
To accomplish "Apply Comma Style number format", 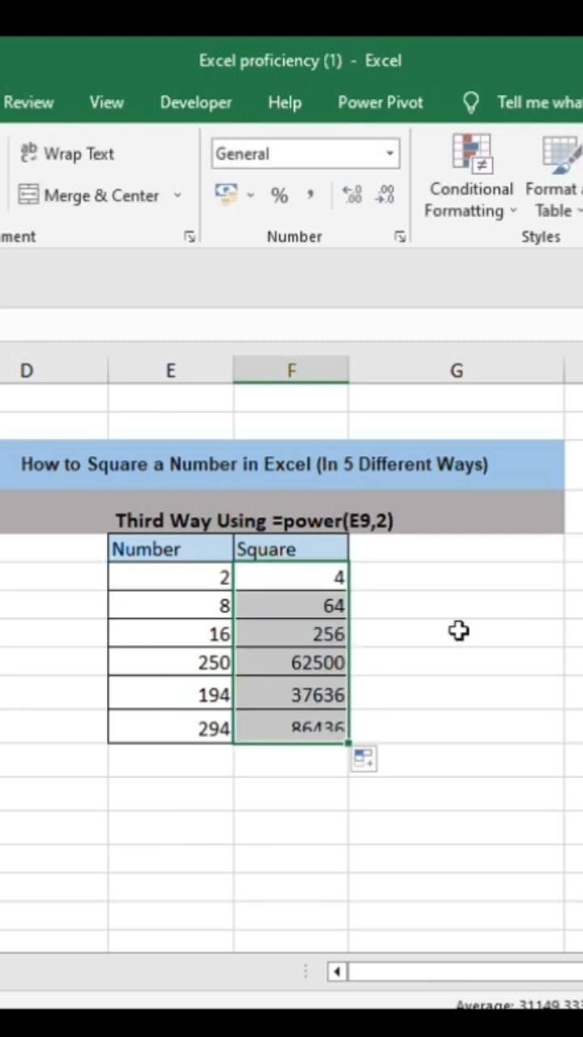I will [310, 195].
